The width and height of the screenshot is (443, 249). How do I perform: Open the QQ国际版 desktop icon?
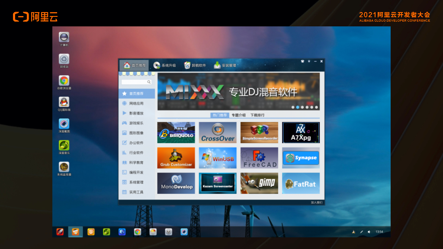coord(64,104)
